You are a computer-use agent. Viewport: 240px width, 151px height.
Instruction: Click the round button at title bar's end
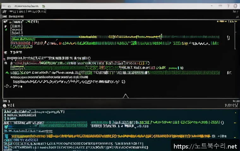(235, 6)
